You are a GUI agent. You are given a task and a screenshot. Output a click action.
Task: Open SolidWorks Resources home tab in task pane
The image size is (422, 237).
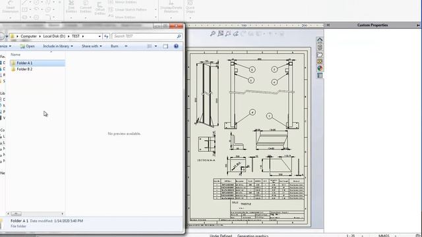click(320, 40)
